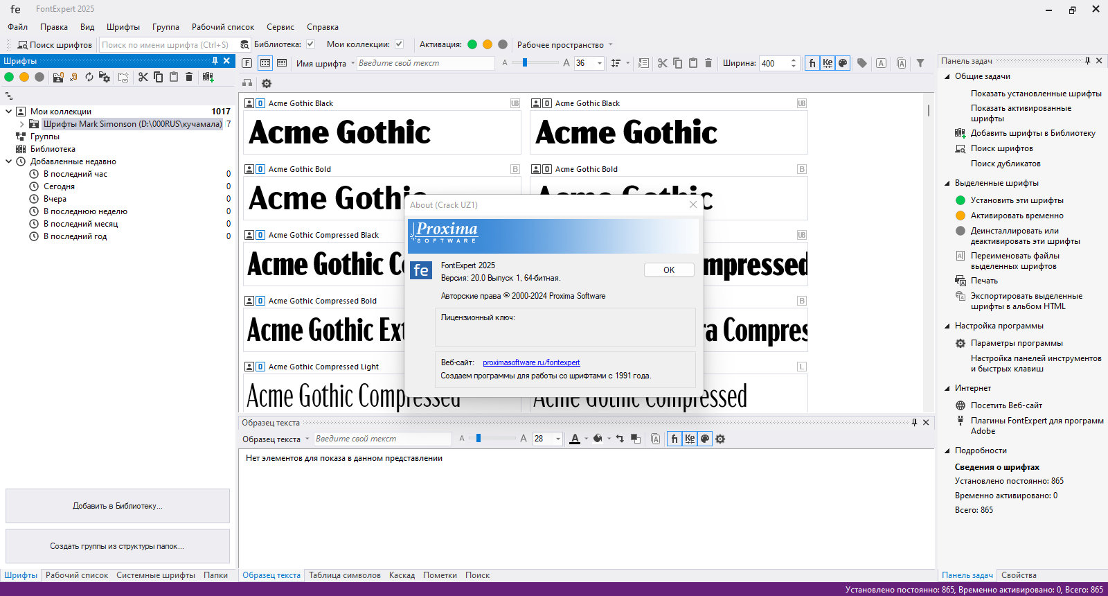Click the swap colors icon in Образец текста
This screenshot has width=1108, height=596.
(x=620, y=439)
